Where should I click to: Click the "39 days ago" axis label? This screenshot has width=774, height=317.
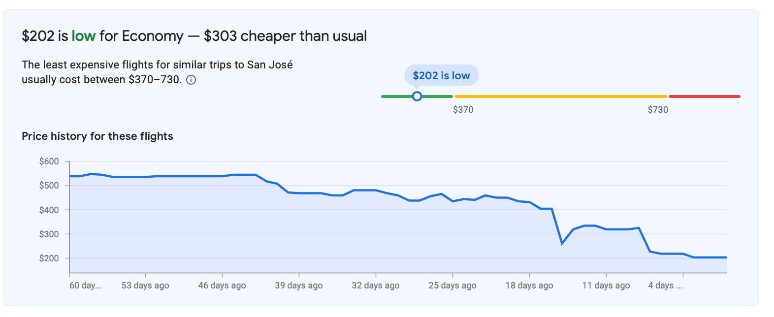[x=299, y=285]
